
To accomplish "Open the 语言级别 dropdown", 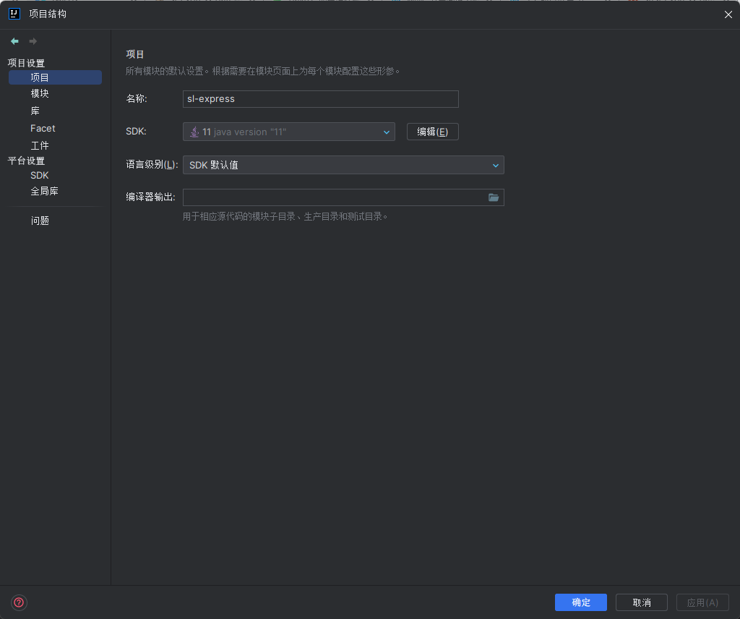I will coord(343,165).
